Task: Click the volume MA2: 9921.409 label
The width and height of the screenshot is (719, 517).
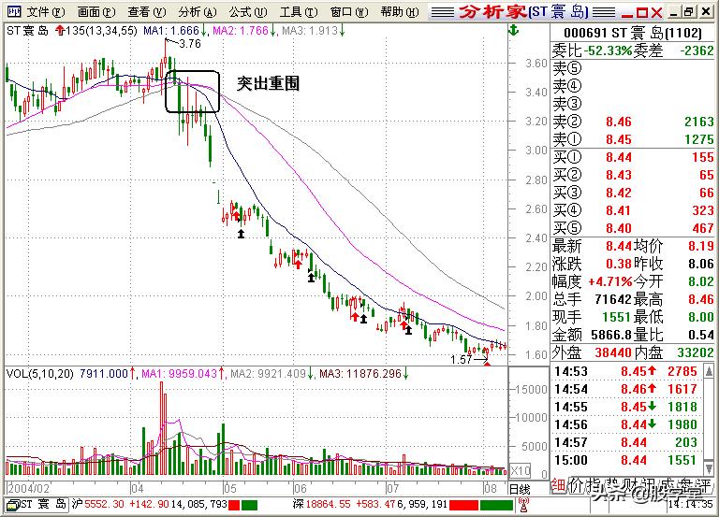Action: [x=271, y=374]
